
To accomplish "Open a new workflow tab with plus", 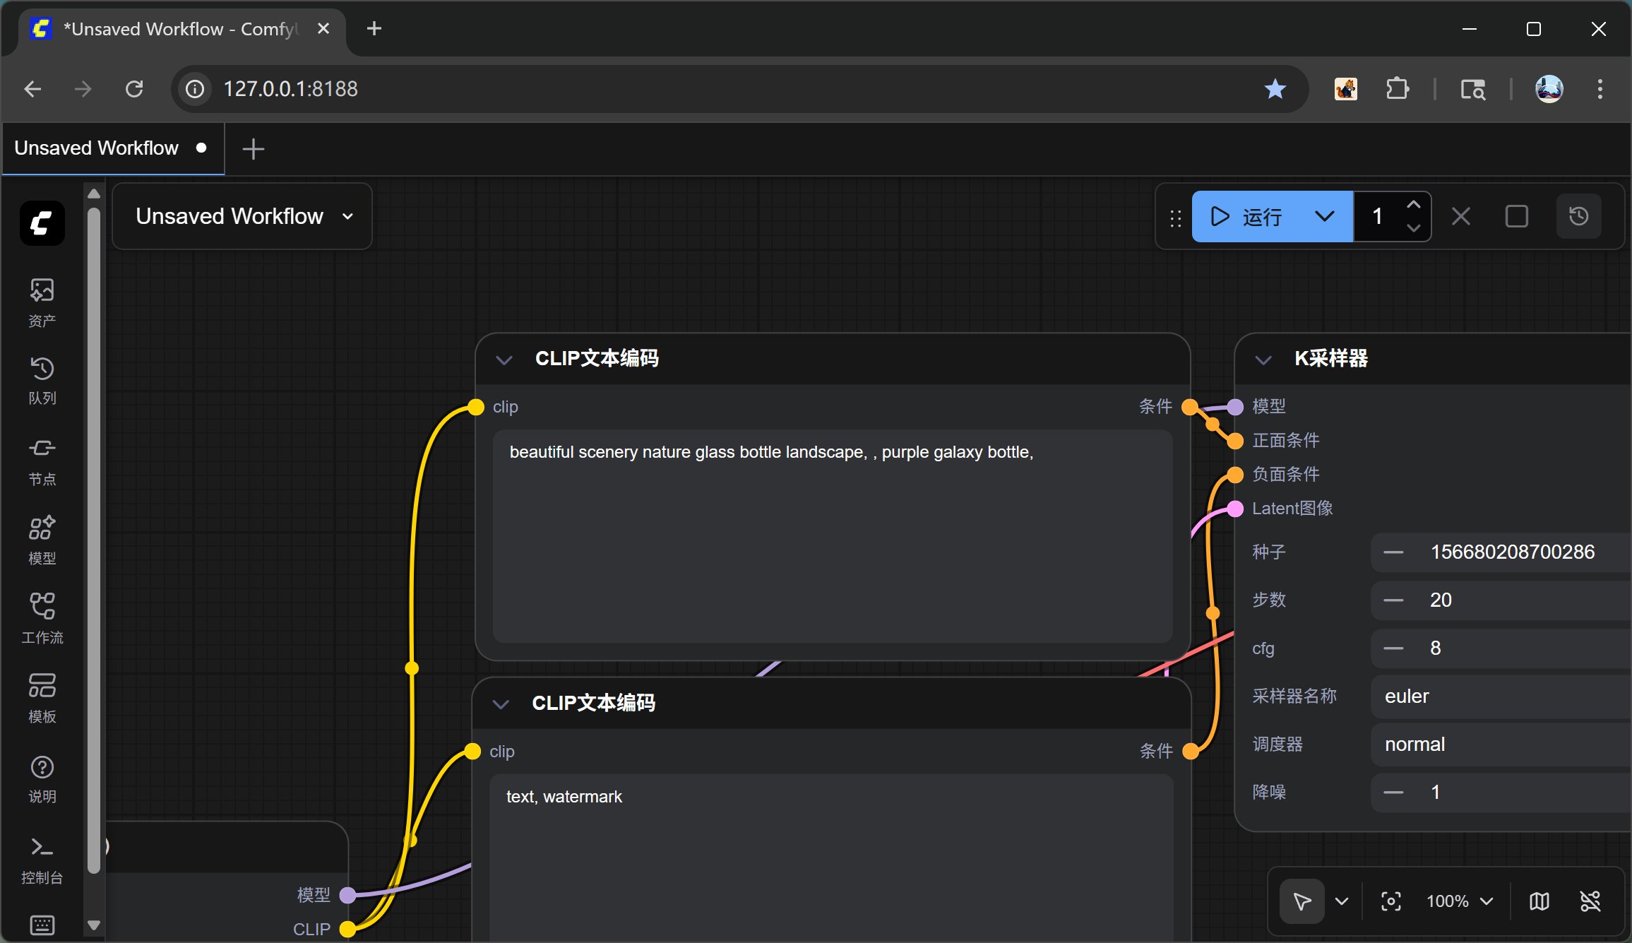I will point(253,149).
